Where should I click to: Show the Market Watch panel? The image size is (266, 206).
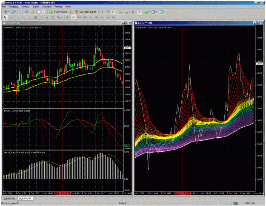pyautogui.click(x=21, y=12)
